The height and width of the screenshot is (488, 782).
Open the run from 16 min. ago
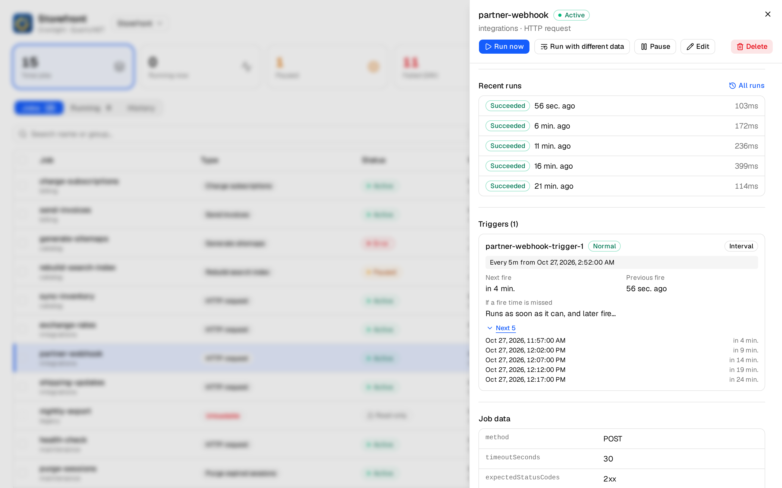pos(622,166)
